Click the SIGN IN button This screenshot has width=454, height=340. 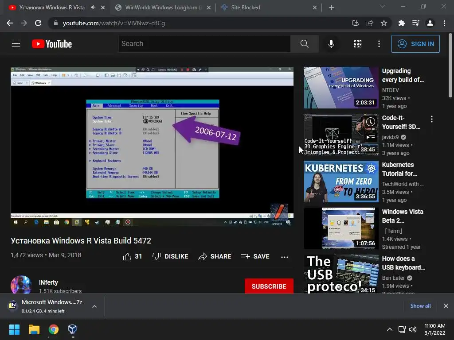pyautogui.click(x=415, y=44)
